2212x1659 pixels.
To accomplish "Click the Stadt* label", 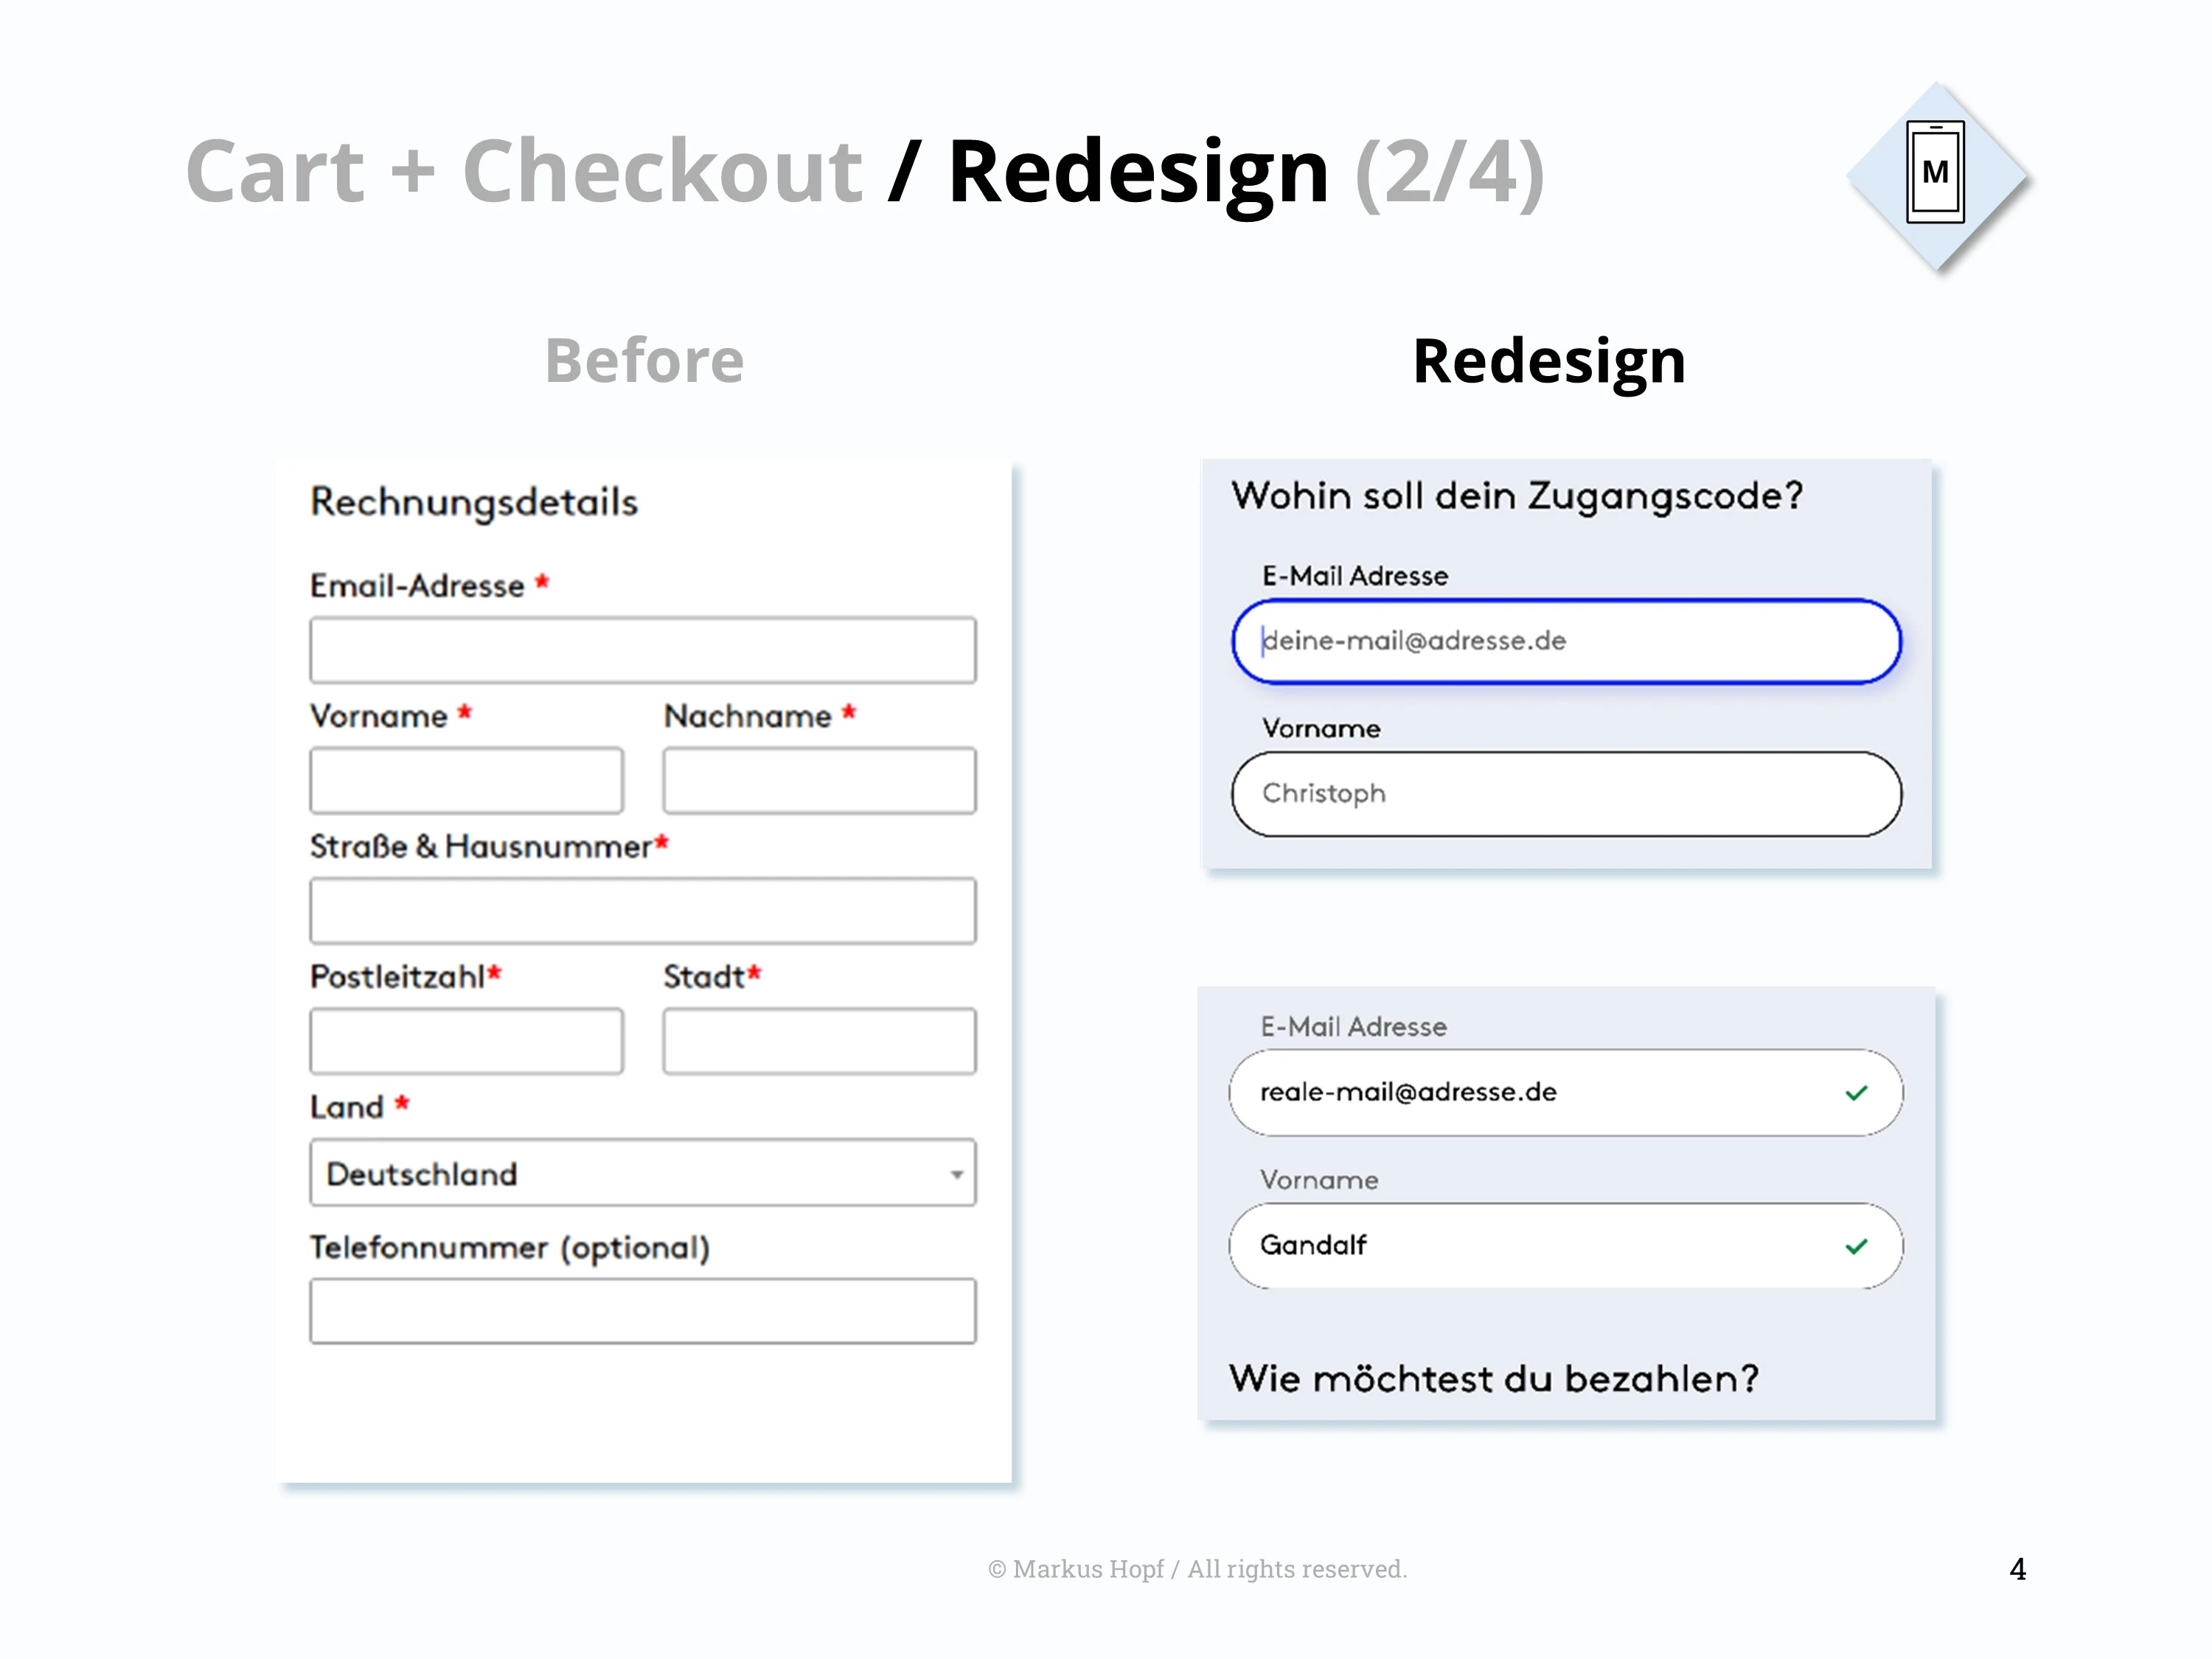I will tap(712, 976).
